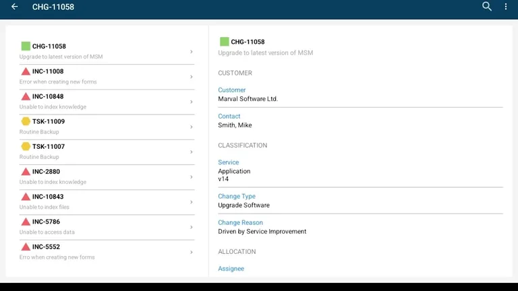Screen dimensions: 518x291
Task: Open the three-dot overflow menu
Action: [506, 7]
